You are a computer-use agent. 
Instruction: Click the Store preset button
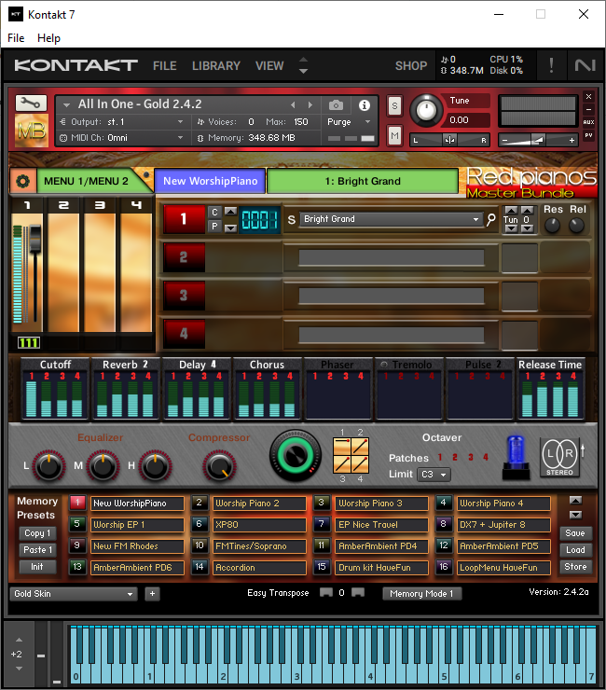coord(574,567)
